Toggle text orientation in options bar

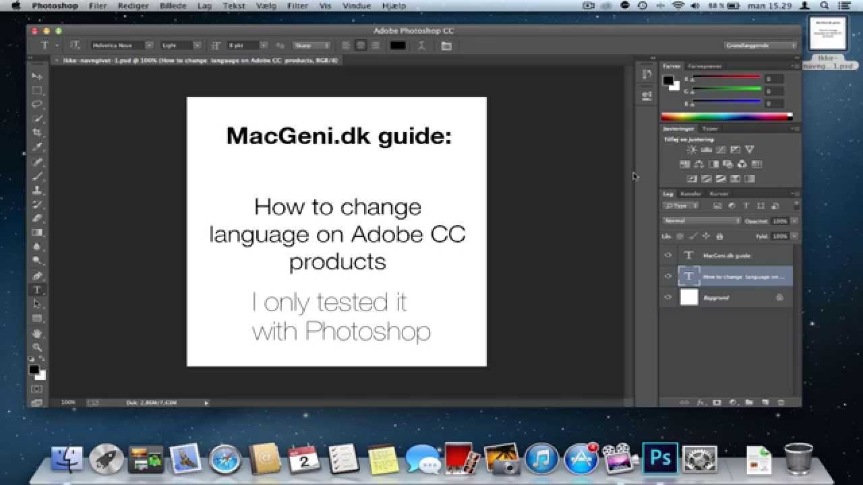point(75,45)
